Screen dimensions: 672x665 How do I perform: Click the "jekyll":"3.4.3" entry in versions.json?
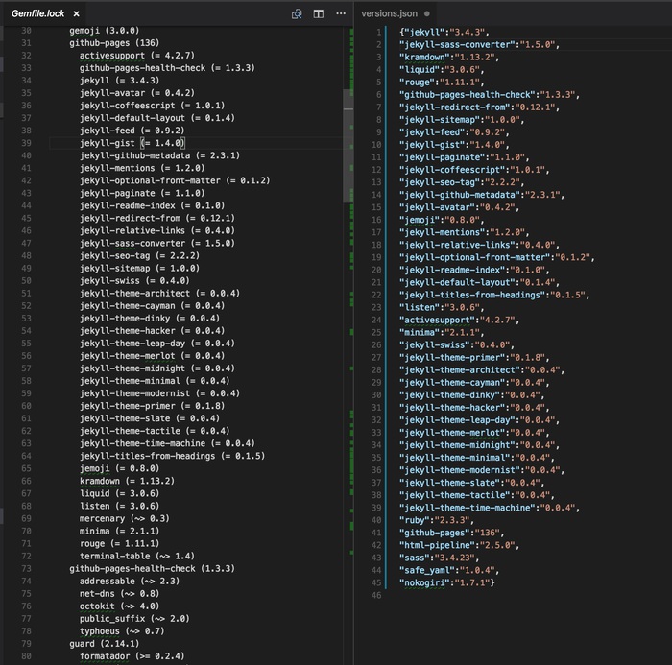[x=444, y=32]
